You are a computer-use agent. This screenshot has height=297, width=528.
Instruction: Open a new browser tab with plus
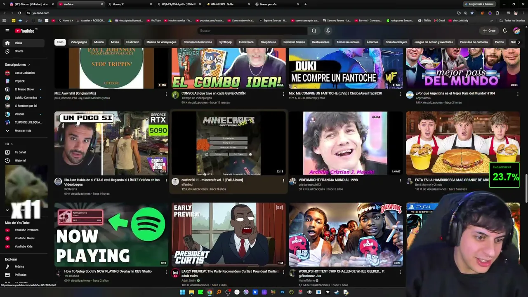(x=305, y=4)
